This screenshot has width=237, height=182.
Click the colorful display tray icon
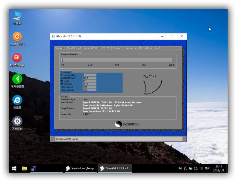pyautogui.click(x=180, y=168)
